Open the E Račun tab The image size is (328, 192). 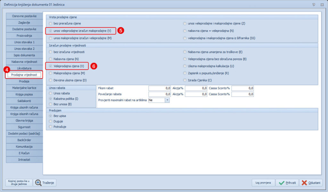tap(24, 153)
